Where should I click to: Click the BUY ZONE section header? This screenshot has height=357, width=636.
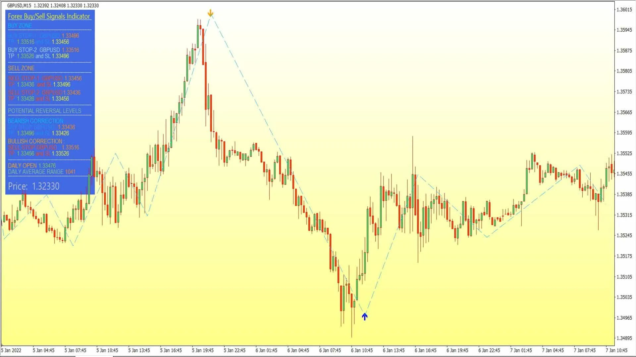(x=20, y=25)
